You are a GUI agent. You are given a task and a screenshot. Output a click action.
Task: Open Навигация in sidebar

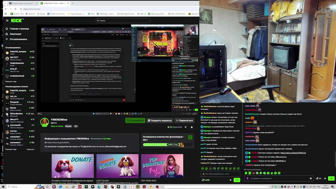13,34
